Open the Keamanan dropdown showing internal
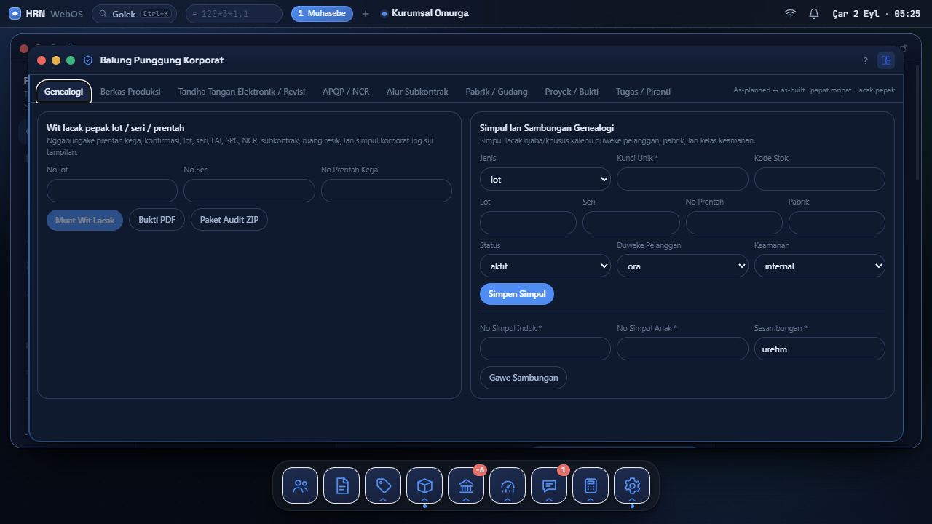The height and width of the screenshot is (524, 932). pyautogui.click(x=820, y=266)
